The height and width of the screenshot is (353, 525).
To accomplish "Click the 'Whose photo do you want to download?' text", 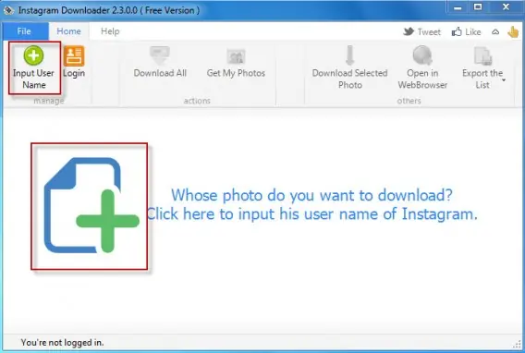I will coord(311,195).
